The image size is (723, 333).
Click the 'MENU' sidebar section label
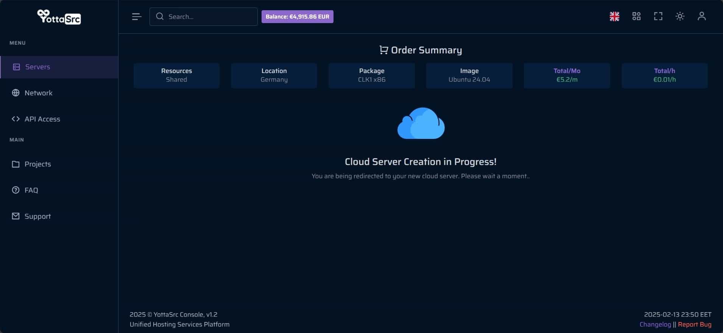pos(17,43)
